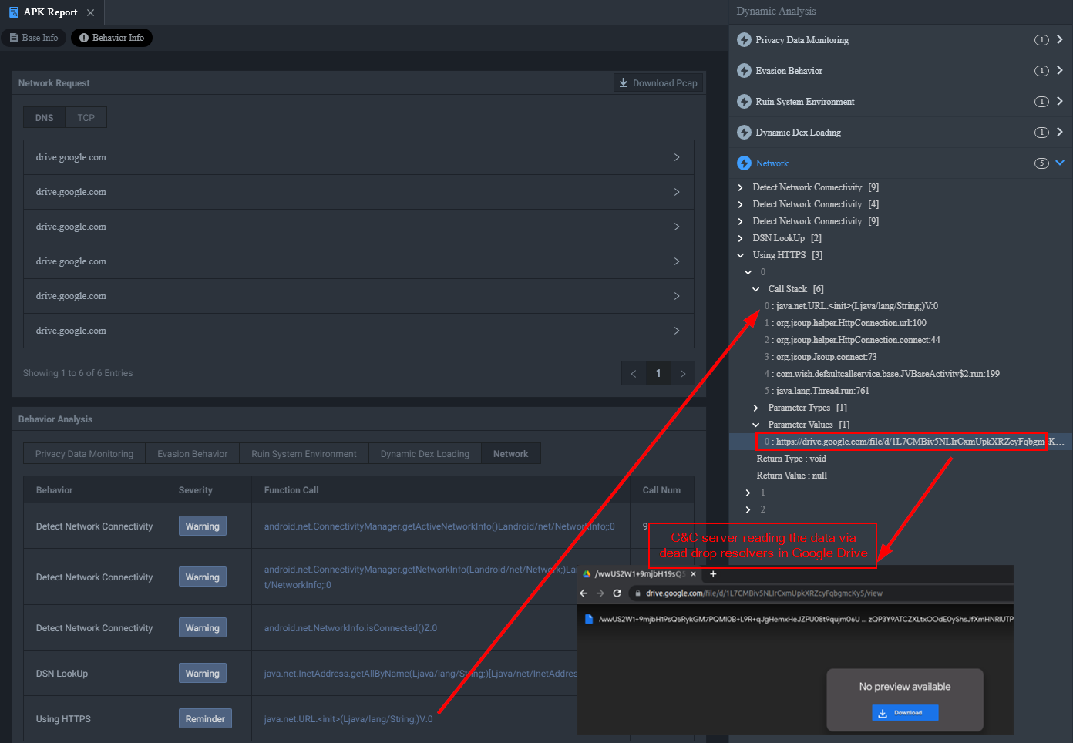
Task: Click the Base Info document icon
Action: [14, 38]
